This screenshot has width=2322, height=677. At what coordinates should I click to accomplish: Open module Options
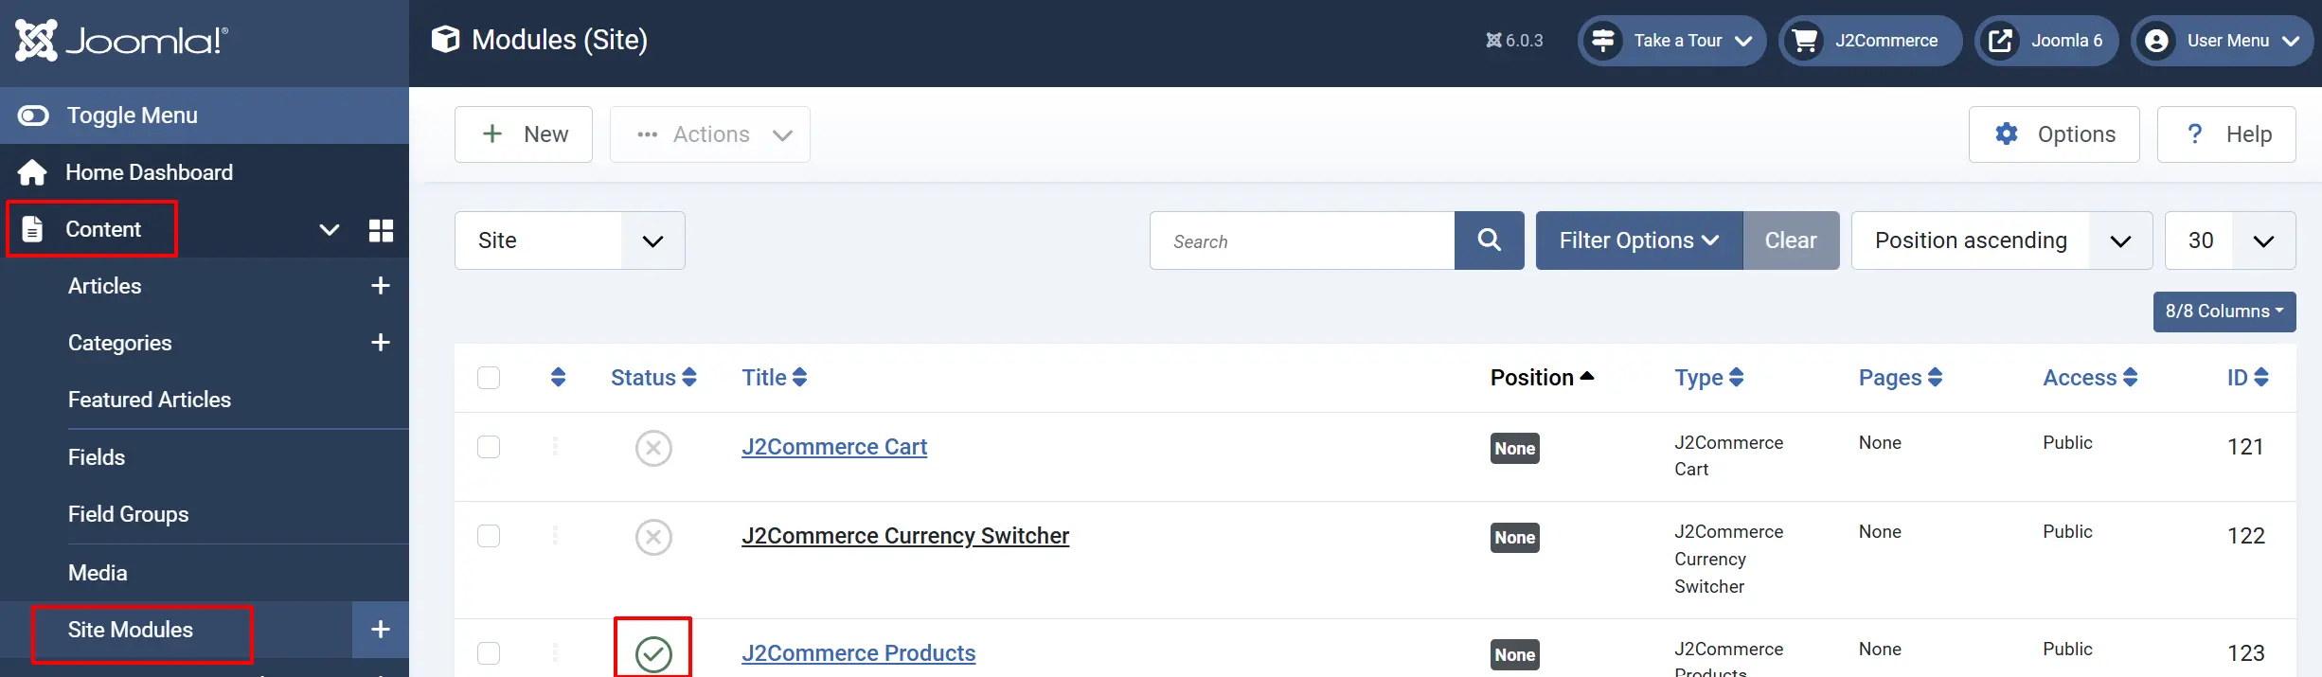[2054, 134]
